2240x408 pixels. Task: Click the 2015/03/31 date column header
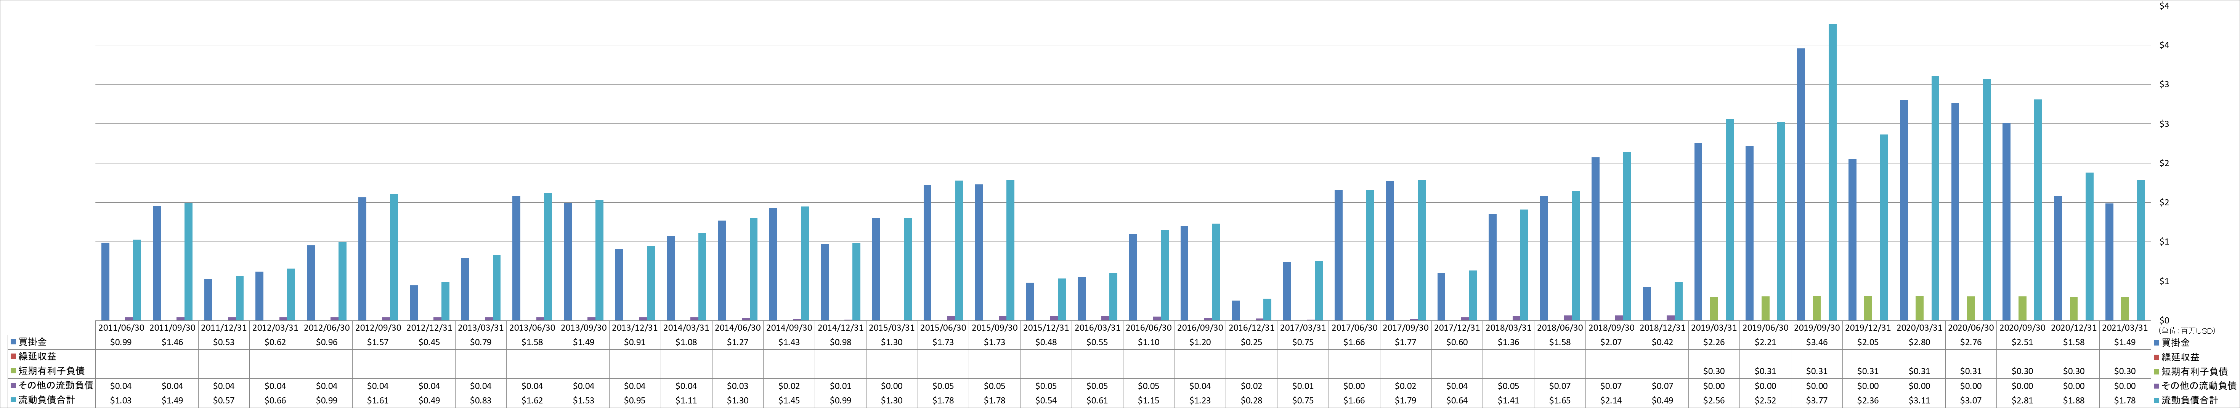pos(892,328)
